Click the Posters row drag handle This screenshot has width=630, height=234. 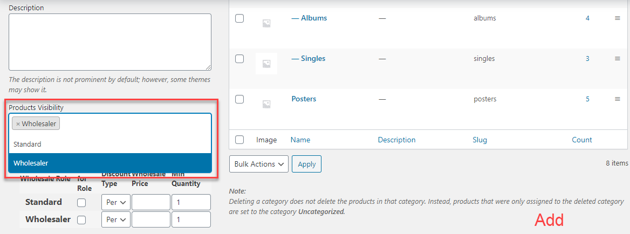point(618,99)
